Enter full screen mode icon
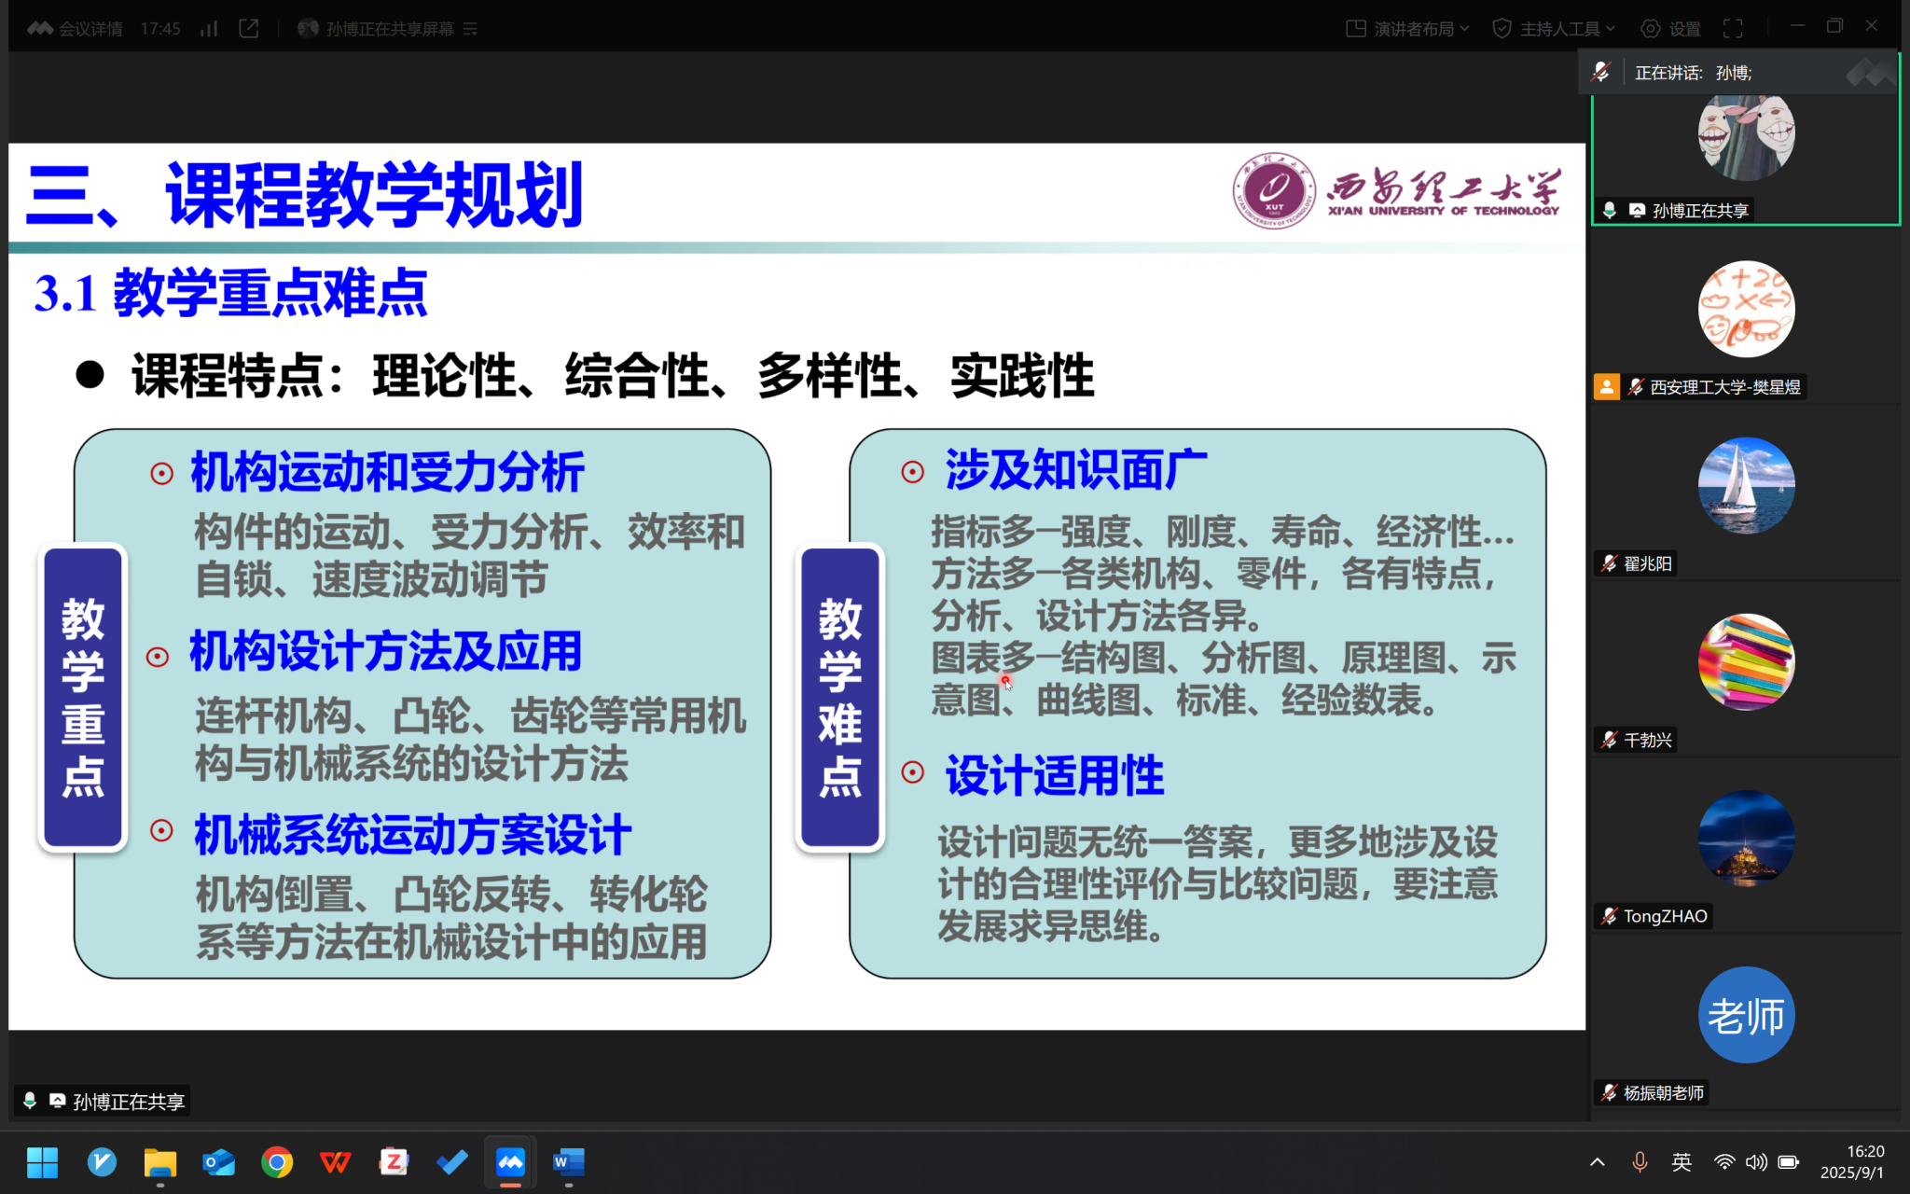 1733,29
